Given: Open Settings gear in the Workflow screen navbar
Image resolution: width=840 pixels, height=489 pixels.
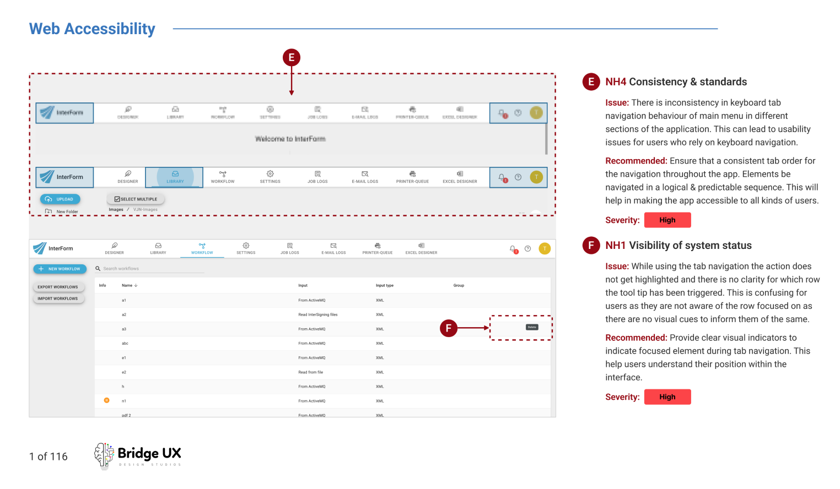Looking at the screenshot, I should point(246,248).
